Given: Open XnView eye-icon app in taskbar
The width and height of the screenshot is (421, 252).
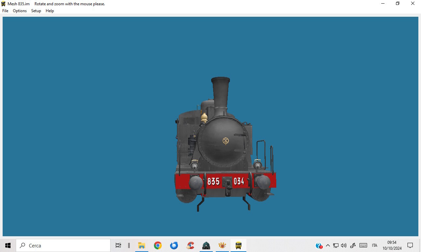Looking at the screenshot, I should point(222,245).
